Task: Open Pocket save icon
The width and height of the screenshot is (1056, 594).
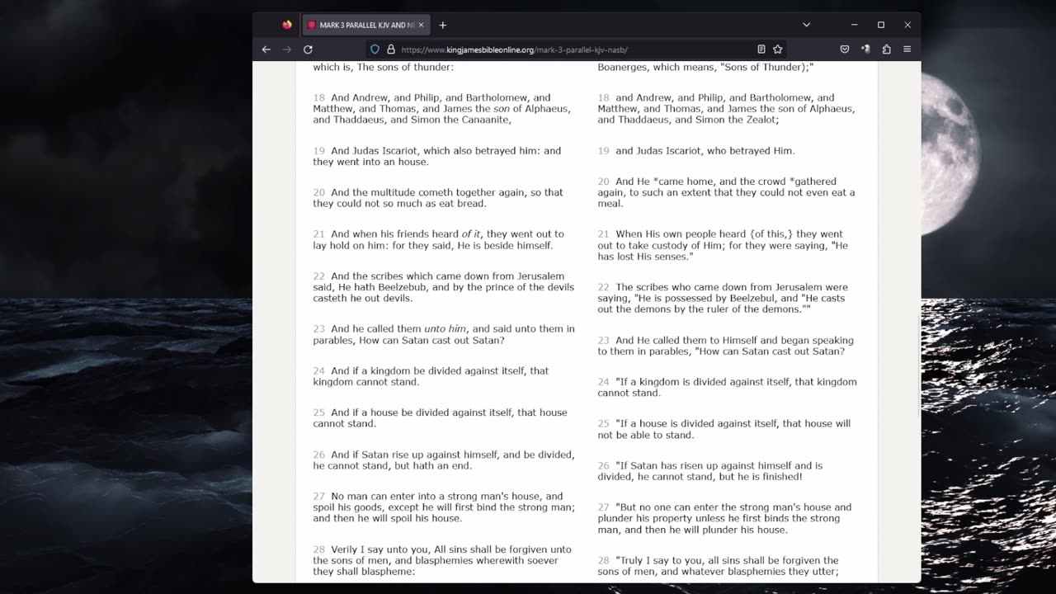Action: 844,49
